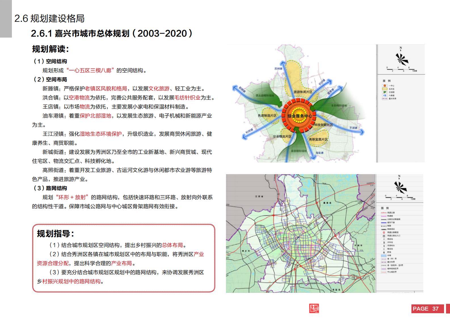Click the red circle 高速公路枢纽 legend symbol
Viewport: 450px width, 318px height.
click(384, 232)
